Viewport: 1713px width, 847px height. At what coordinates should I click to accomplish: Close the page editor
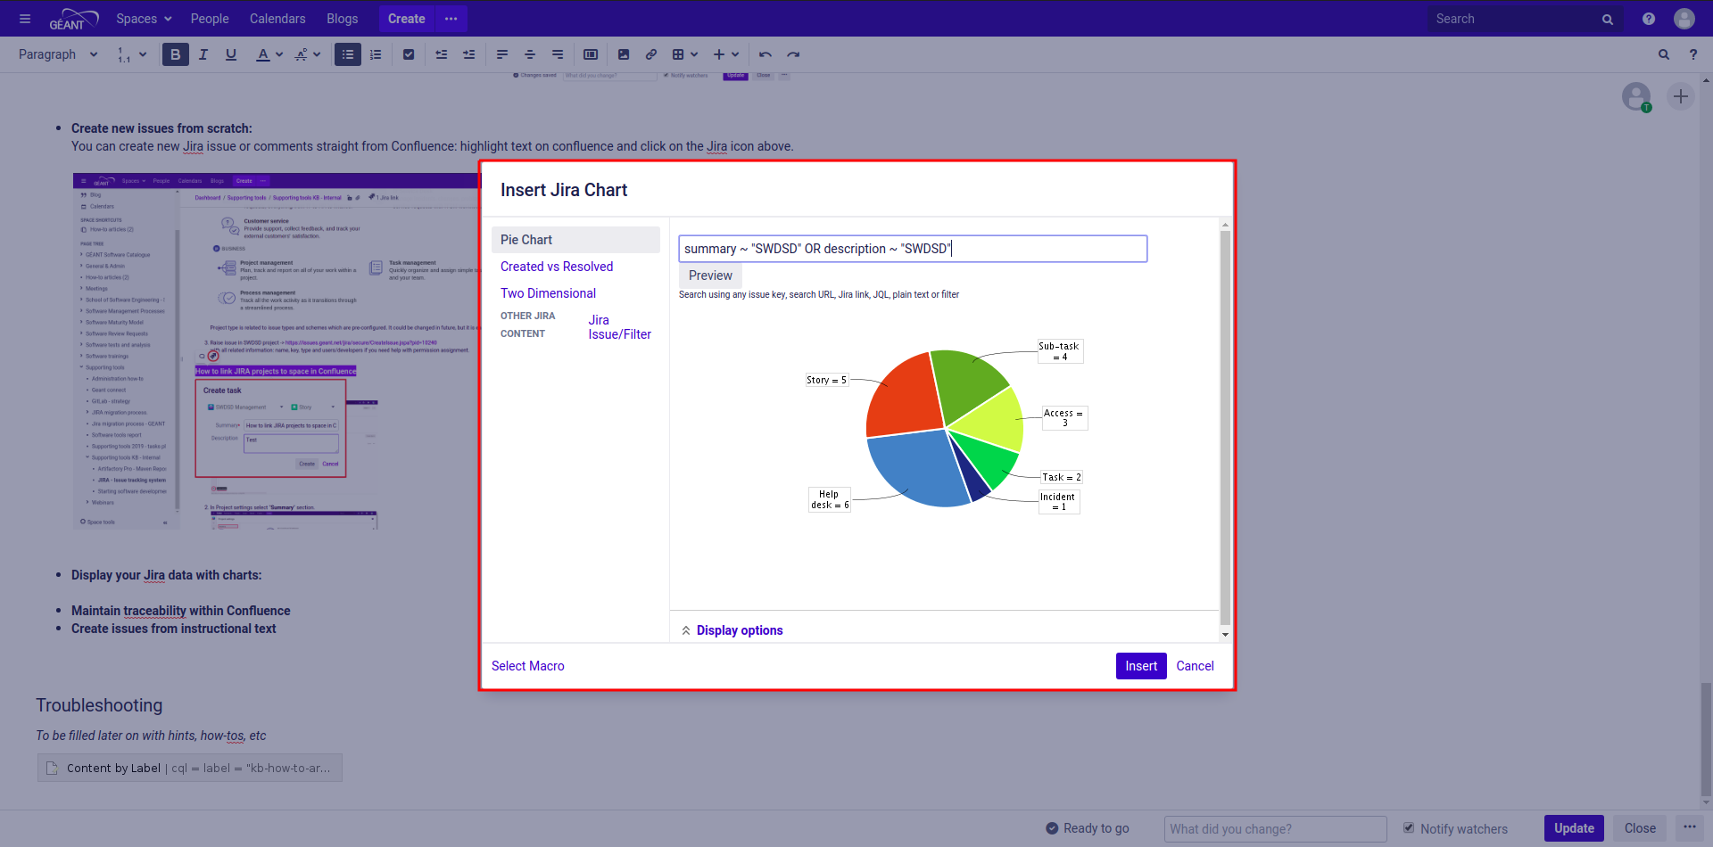pyautogui.click(x=1640, y=828)
